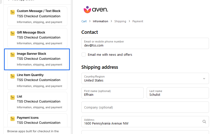Click the Country/Region dropdown chevron arrow
Image resolution: width=214 pixels, height=134 pixels.
click(x=204, y=78)
